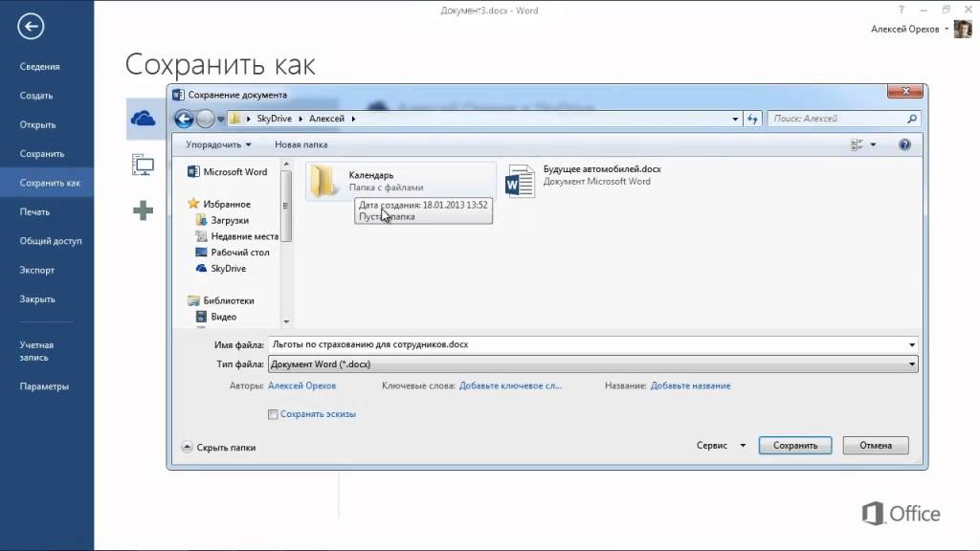Open recent locations arrow beside navigation buttons
980x551 pixels.
tap(221, 119)
